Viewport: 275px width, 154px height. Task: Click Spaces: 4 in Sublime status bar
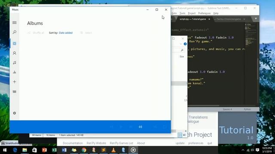[x=227, y=110]
